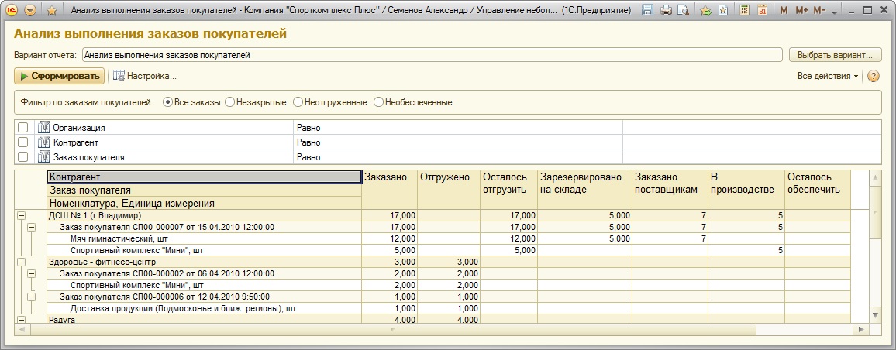Enable the Организация filter checkbox
The width and height of the screenshot is (896, 350).
23,128
